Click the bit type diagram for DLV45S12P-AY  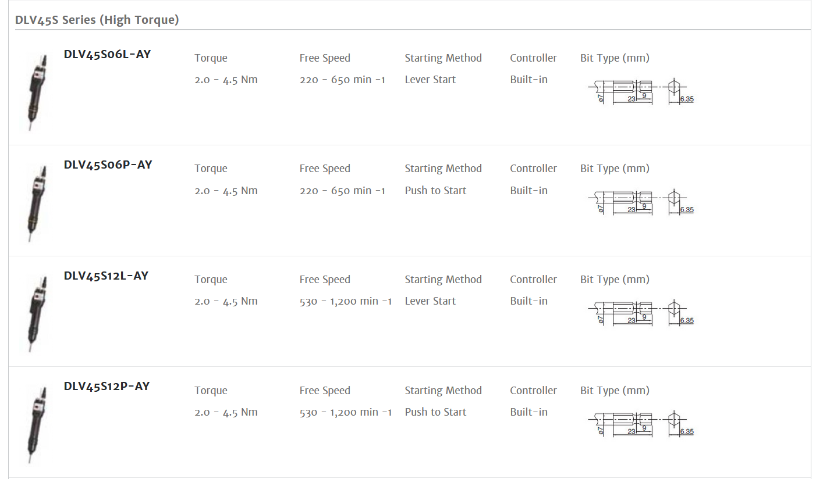[641, 424]
